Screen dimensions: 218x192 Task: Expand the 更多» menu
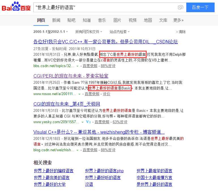click(x=178, y=20)
